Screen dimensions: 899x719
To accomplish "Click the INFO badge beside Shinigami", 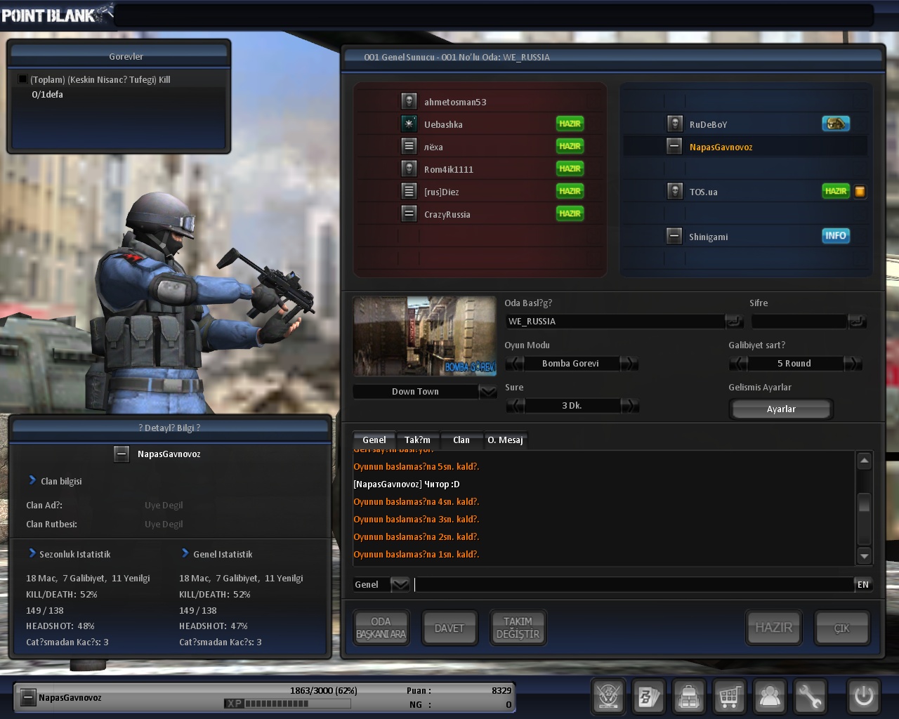I will (836, 236).
